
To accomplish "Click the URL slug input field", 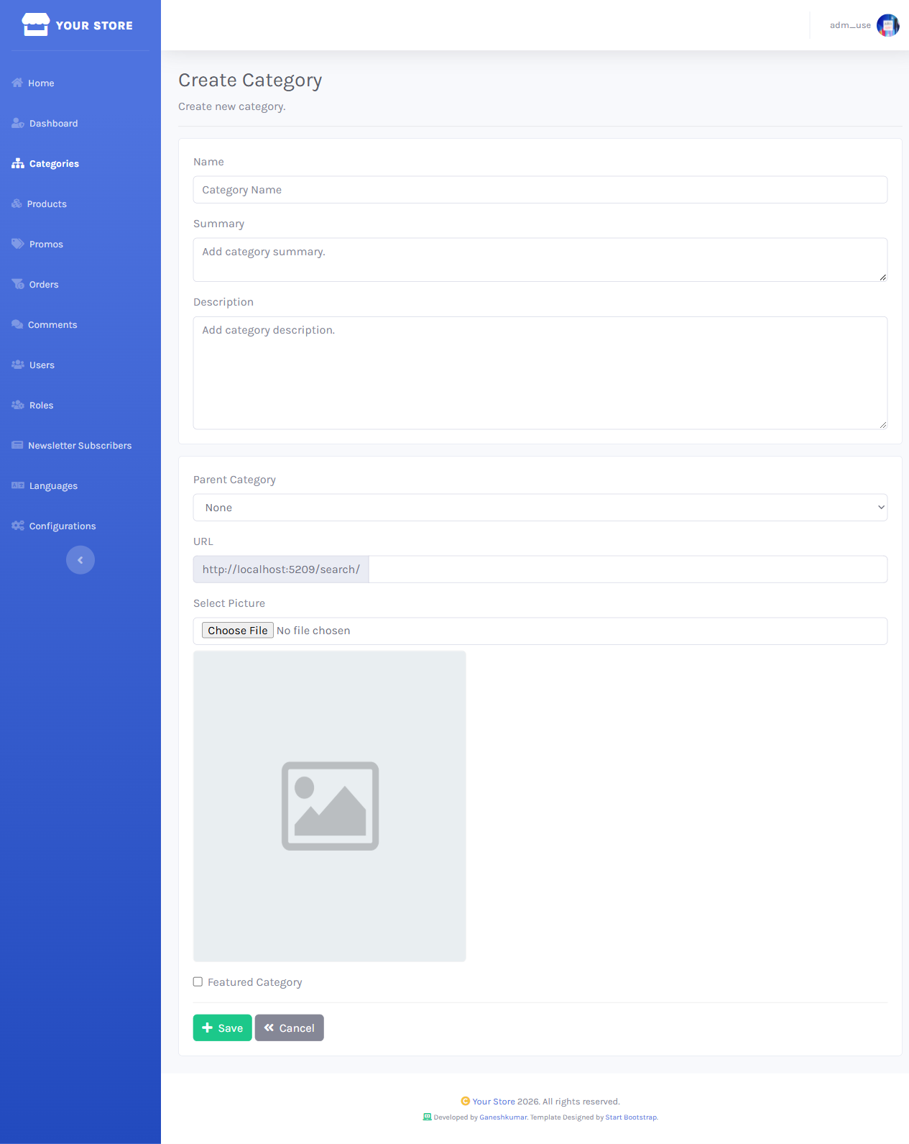I will coord(628,569).
